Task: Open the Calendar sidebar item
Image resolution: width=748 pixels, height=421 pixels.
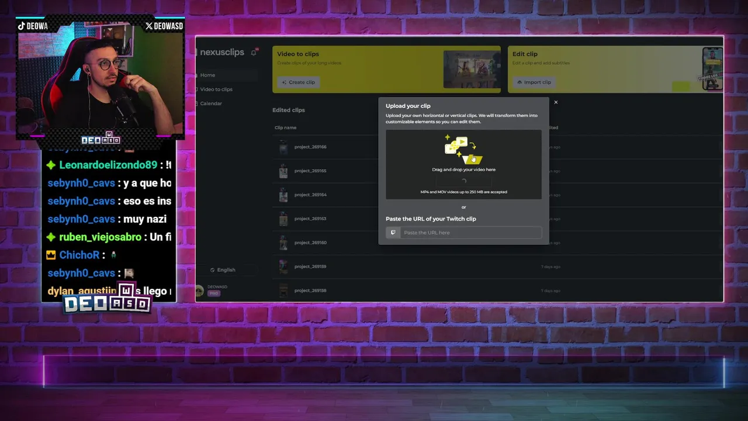Action: point(211,103)
